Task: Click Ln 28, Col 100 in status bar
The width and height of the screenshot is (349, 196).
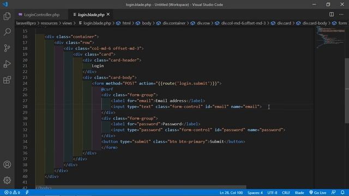Action: pos(231,193)
